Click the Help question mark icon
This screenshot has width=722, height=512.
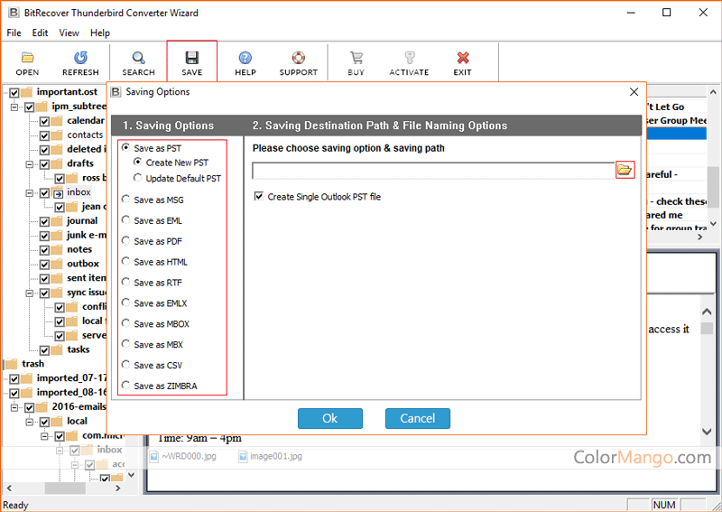[245, 58]
